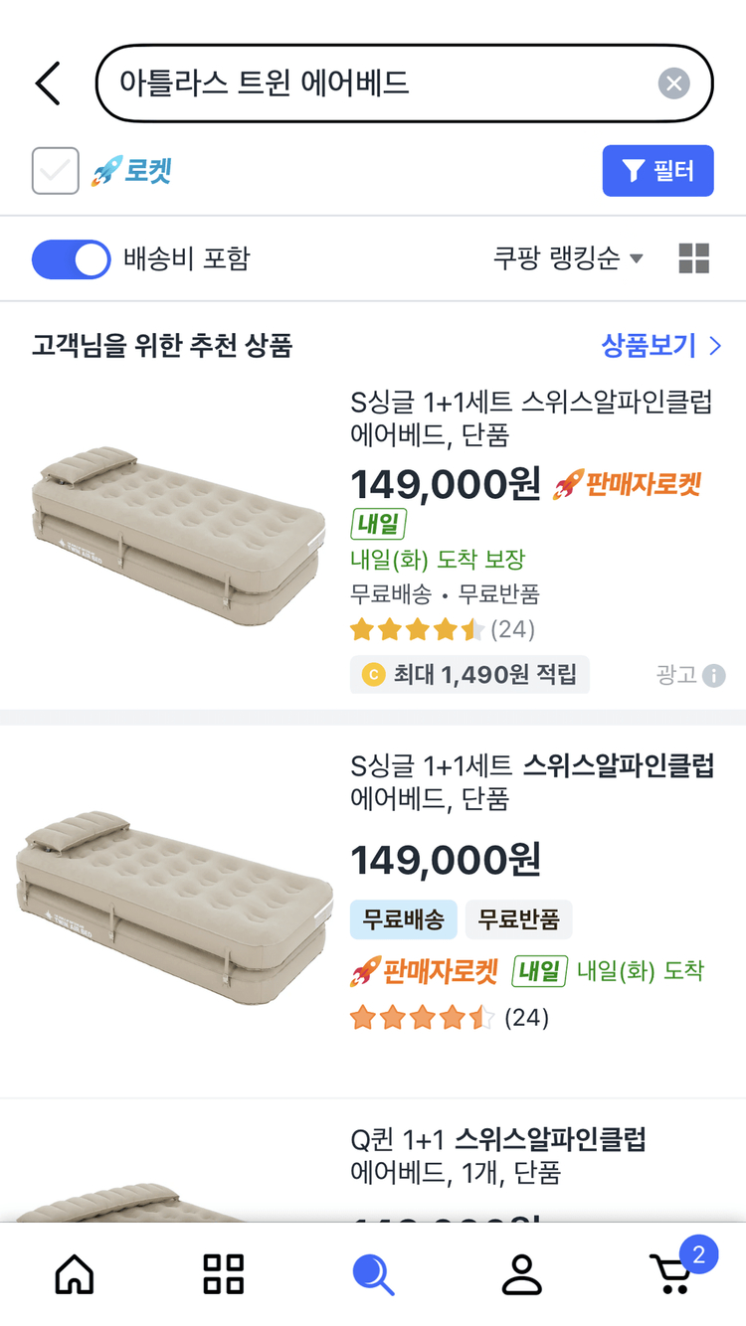Image resolution: width=746 pixels, height=1326 pixels.
Task: Open the Coupang home screen icon
Action: tap(74, 1273)
